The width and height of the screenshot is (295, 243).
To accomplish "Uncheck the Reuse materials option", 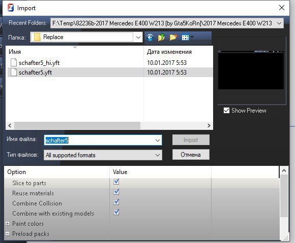I will pos(116,192).
